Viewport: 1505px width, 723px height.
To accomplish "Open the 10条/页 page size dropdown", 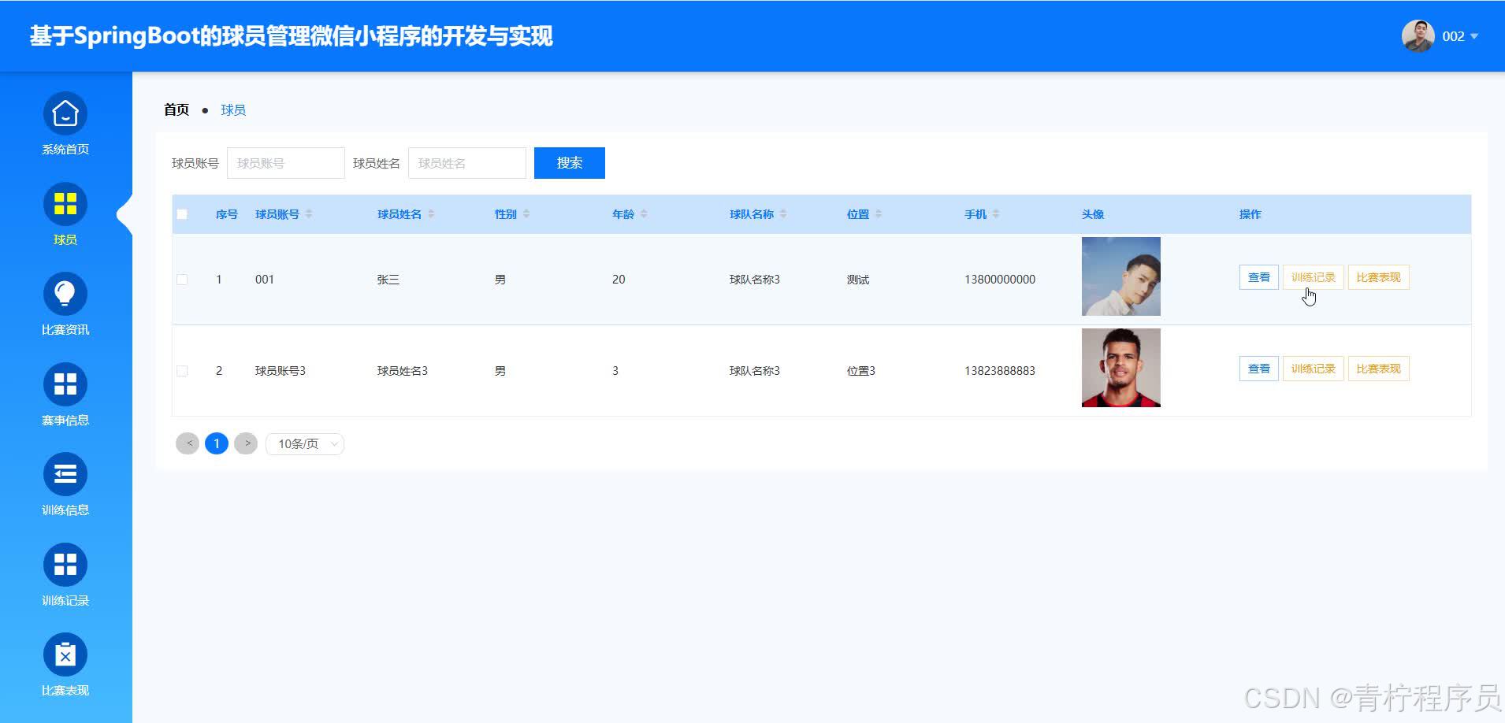I will click(305, 444).
